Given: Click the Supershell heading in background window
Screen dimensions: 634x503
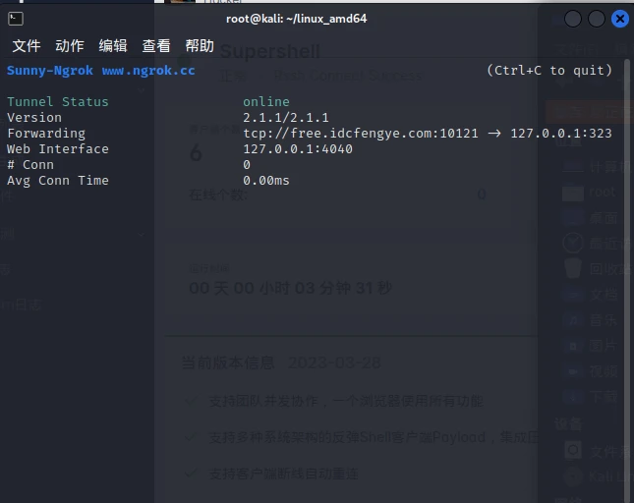Looking at the screenshot, I should 269,51.
